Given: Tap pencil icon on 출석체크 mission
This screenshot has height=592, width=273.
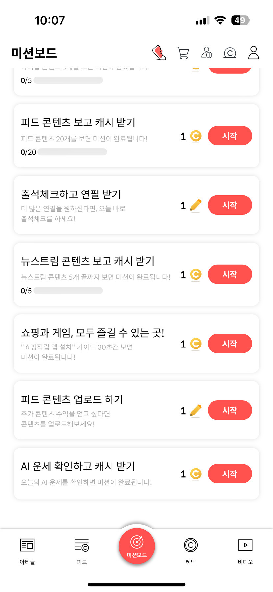Looking at the screenshot, I should pos(196,205).
